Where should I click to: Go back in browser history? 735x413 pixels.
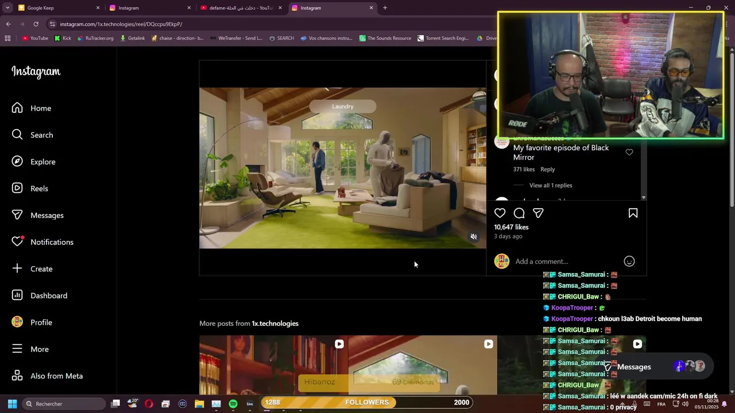(8, 24)
